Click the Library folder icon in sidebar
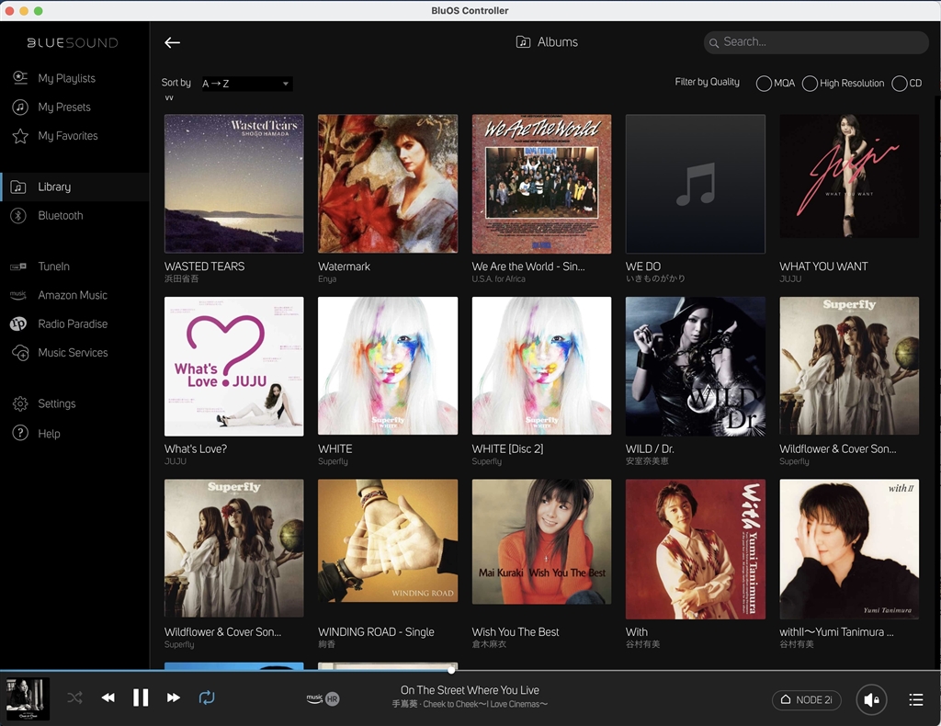 pyautogui.click(x=18, y=187)
